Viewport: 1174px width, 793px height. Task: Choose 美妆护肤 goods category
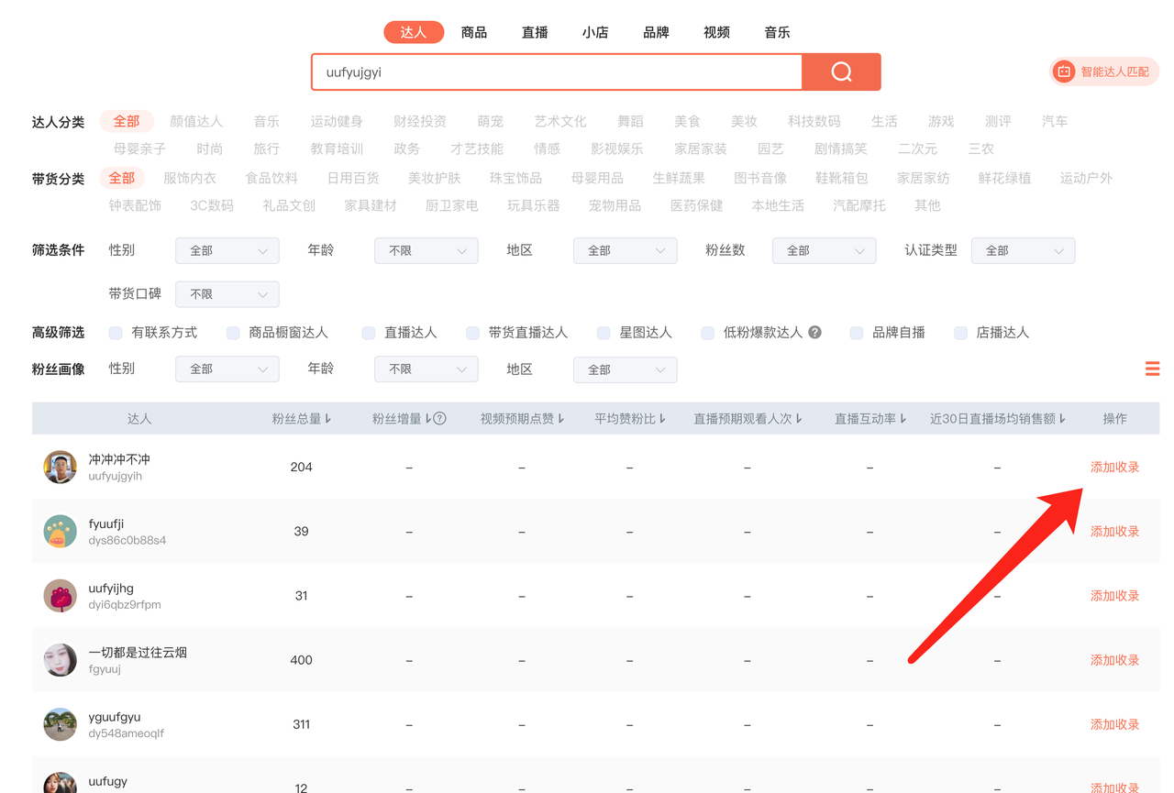[434, 178]
